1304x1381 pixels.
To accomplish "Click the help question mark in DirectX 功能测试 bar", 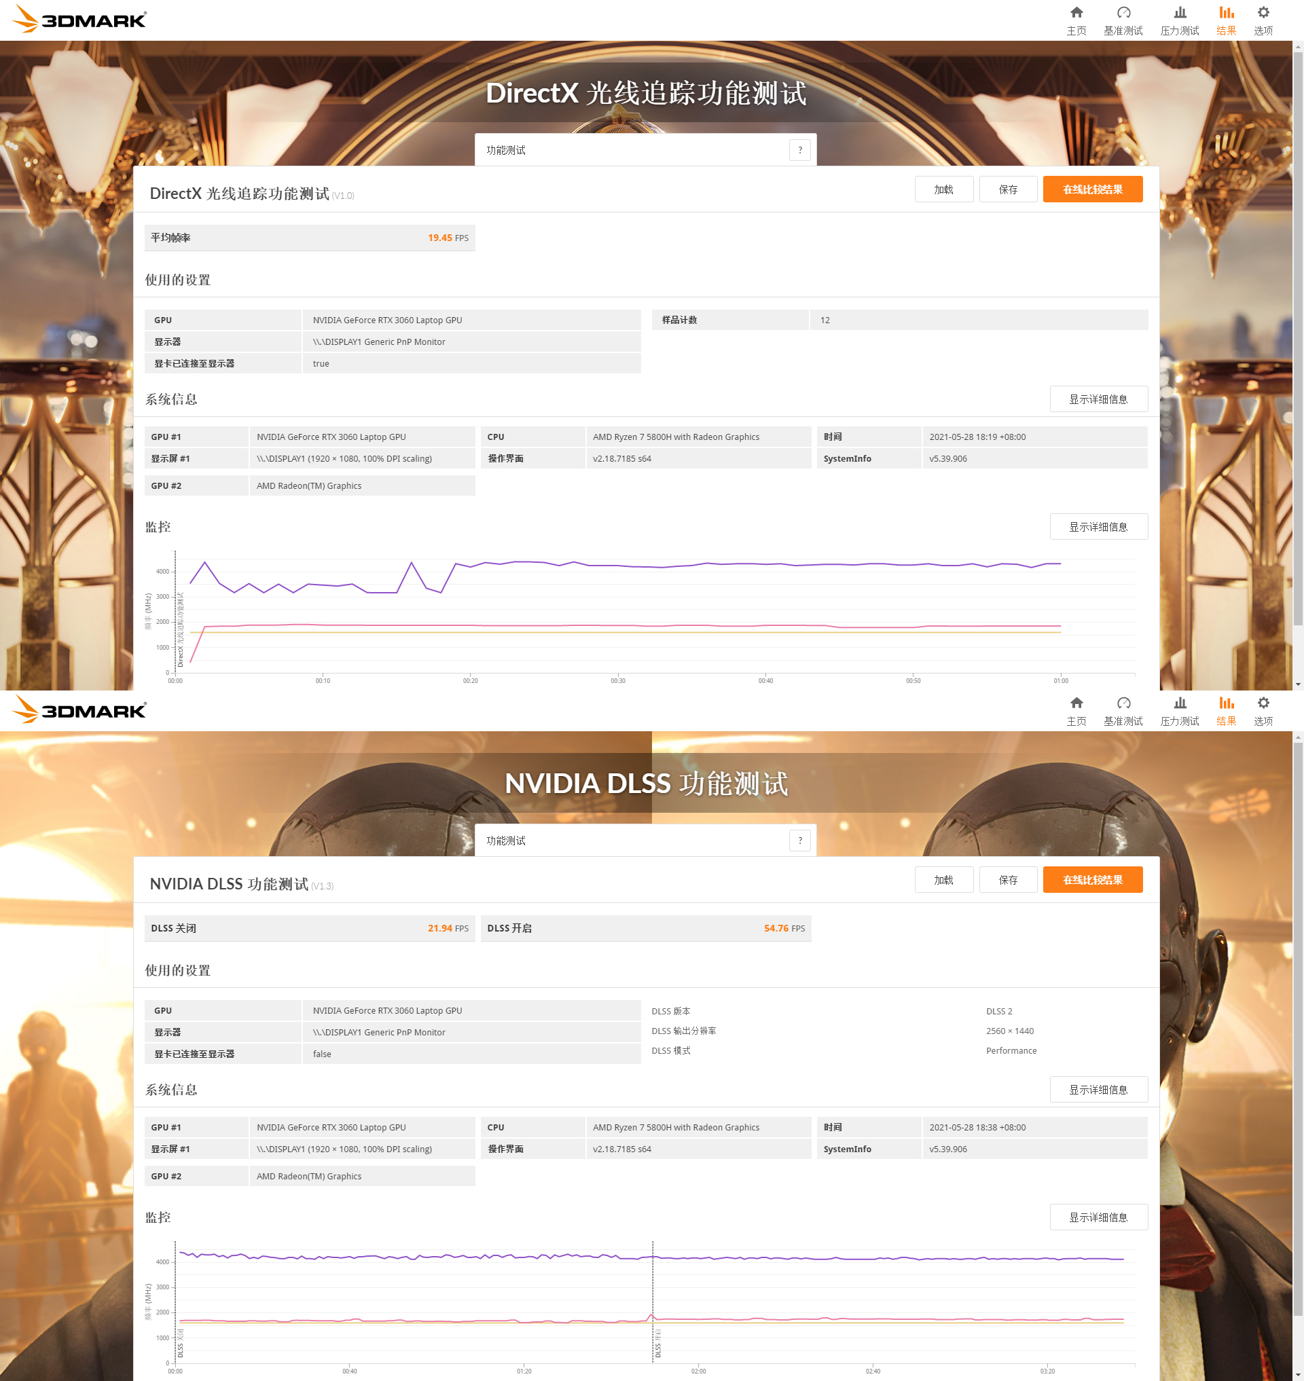I will (x=799, y=150).
